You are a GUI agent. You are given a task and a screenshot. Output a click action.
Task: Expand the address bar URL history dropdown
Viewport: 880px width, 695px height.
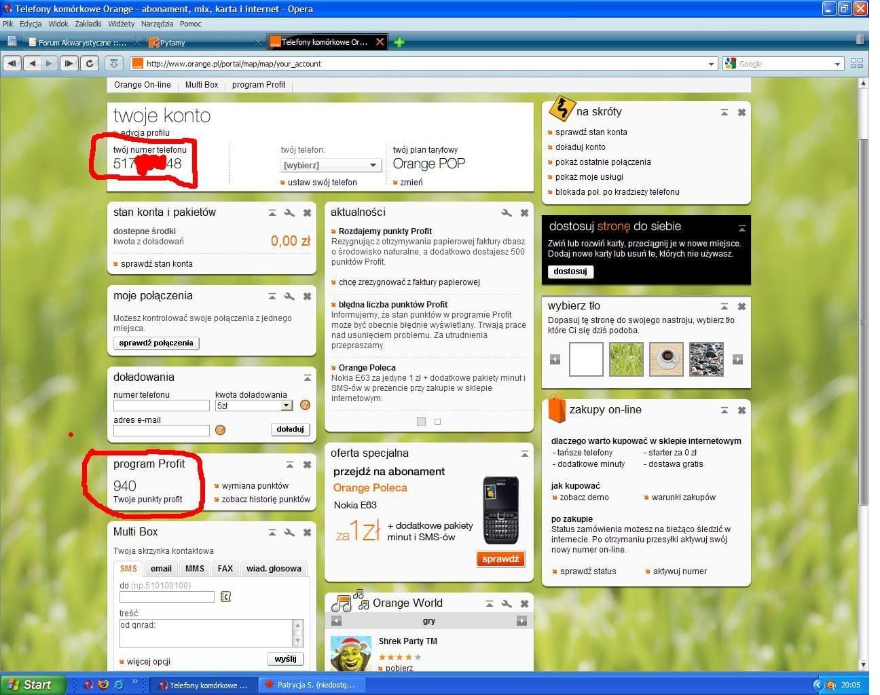click(x=711, y=64)
